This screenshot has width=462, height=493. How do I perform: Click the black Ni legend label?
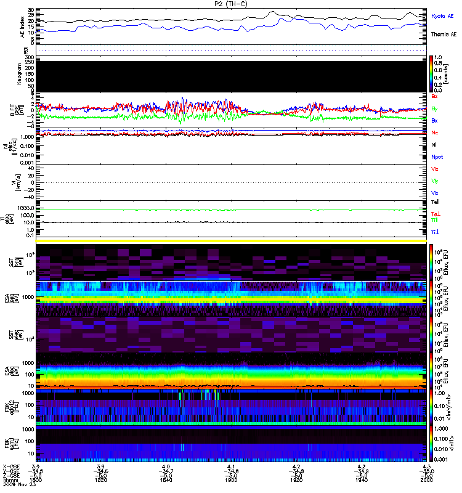click(x=434, y=145)
